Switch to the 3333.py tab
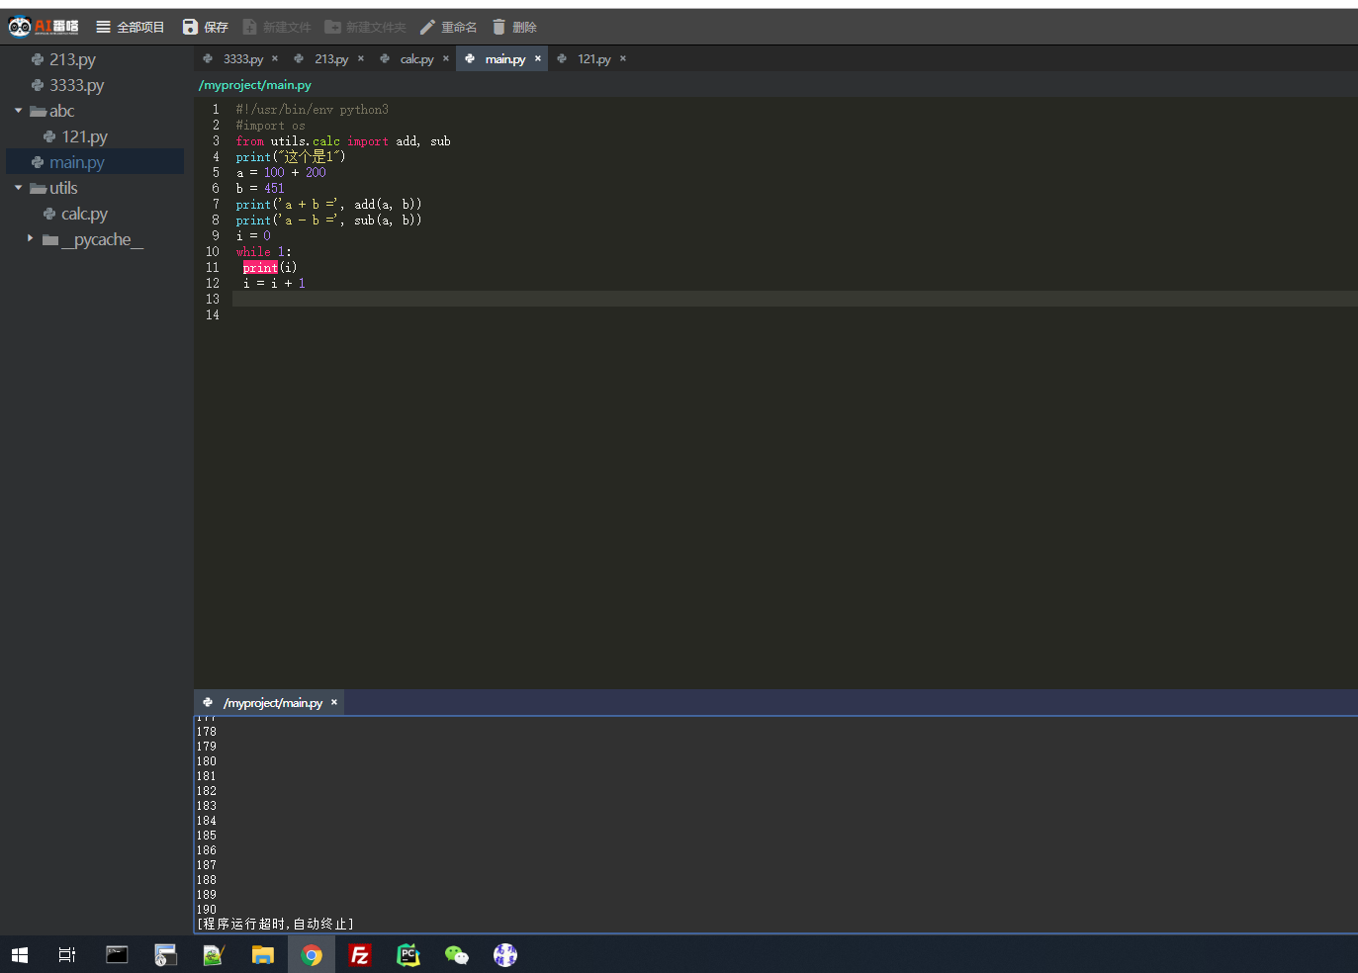 tap(242, 58)
